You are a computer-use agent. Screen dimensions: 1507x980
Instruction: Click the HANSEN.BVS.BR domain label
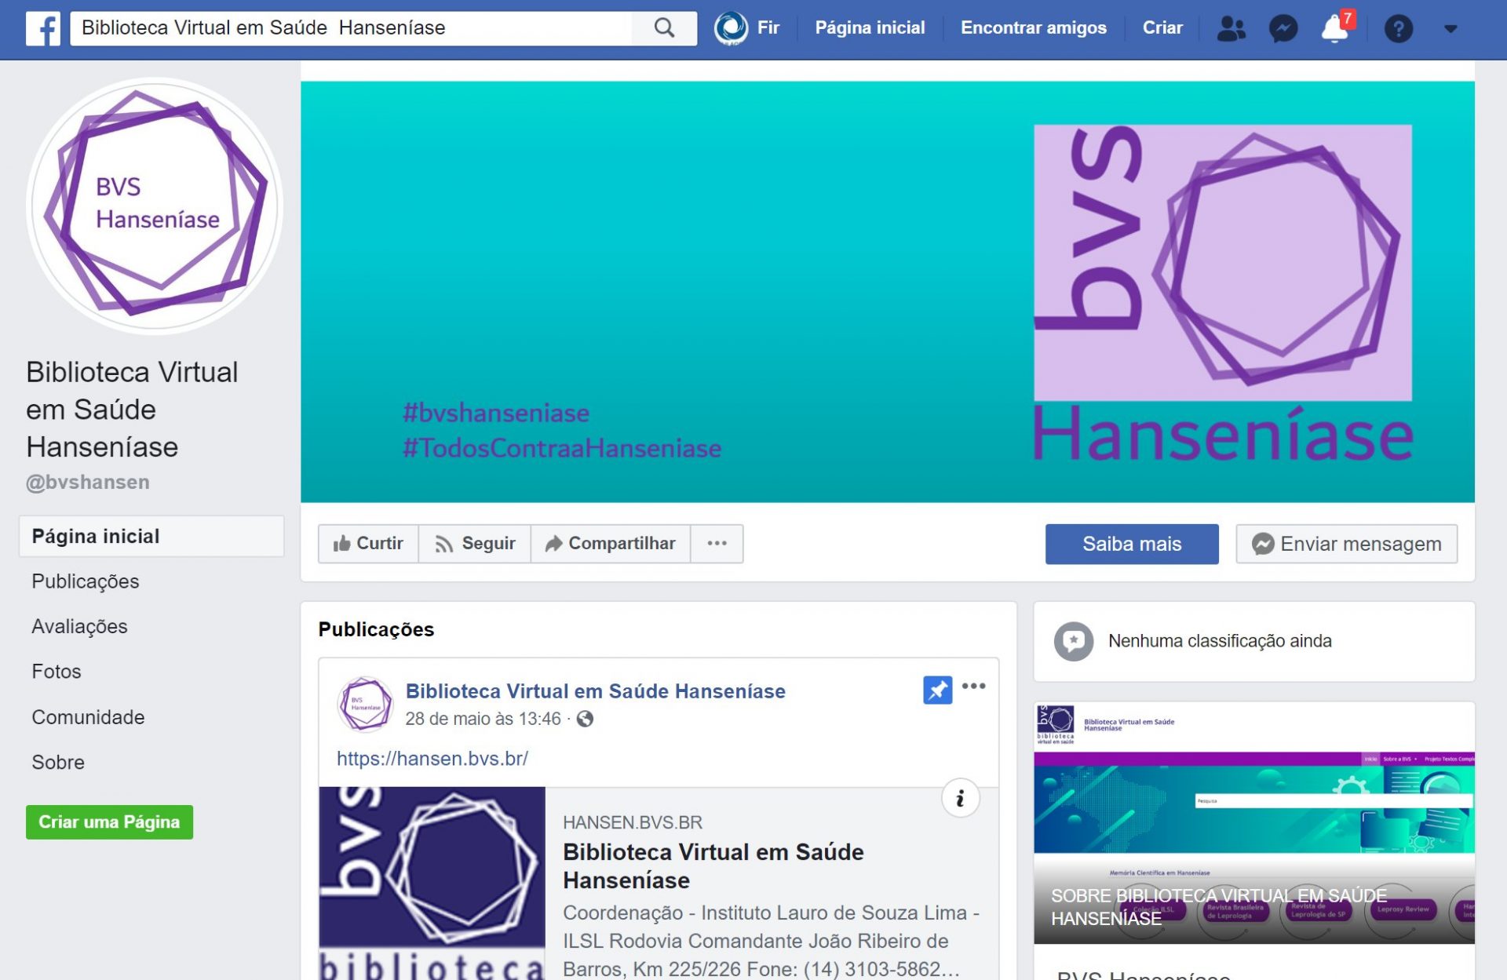[633, 822]
